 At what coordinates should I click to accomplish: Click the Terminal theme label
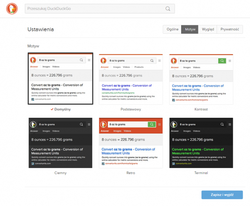pyautogui.click(x=201, y=173)
